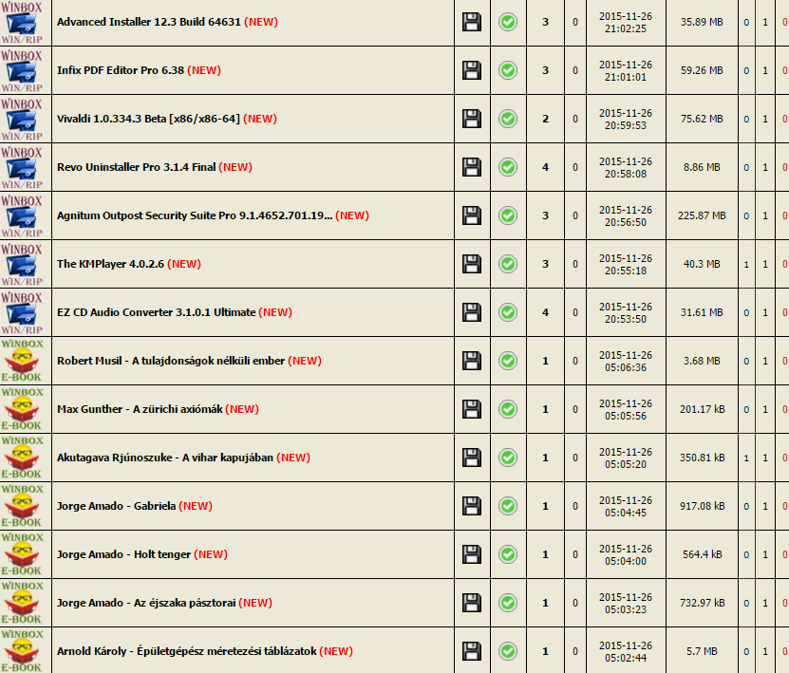Viewport: 789px width, 673px height.
Task: Click green checkmark for Robert Musil row
Action: 508,361
